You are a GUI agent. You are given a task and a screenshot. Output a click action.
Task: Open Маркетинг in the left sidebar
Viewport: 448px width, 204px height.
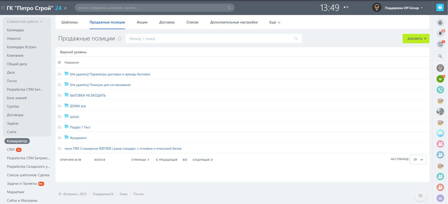pos(16,192)
